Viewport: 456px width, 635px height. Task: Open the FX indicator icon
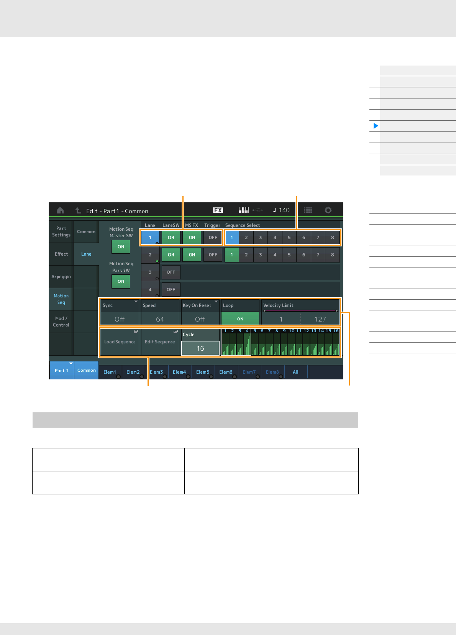click(218, 210)
